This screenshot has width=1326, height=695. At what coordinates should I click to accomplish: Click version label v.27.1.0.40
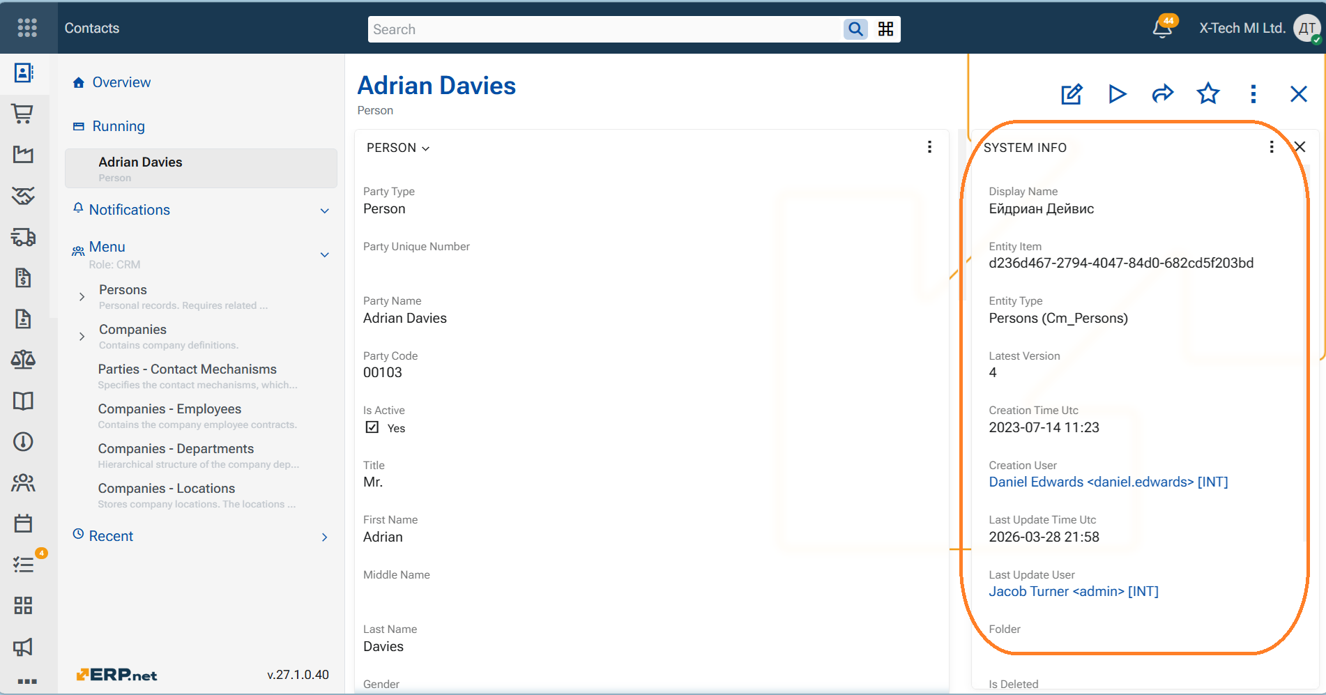298,675
